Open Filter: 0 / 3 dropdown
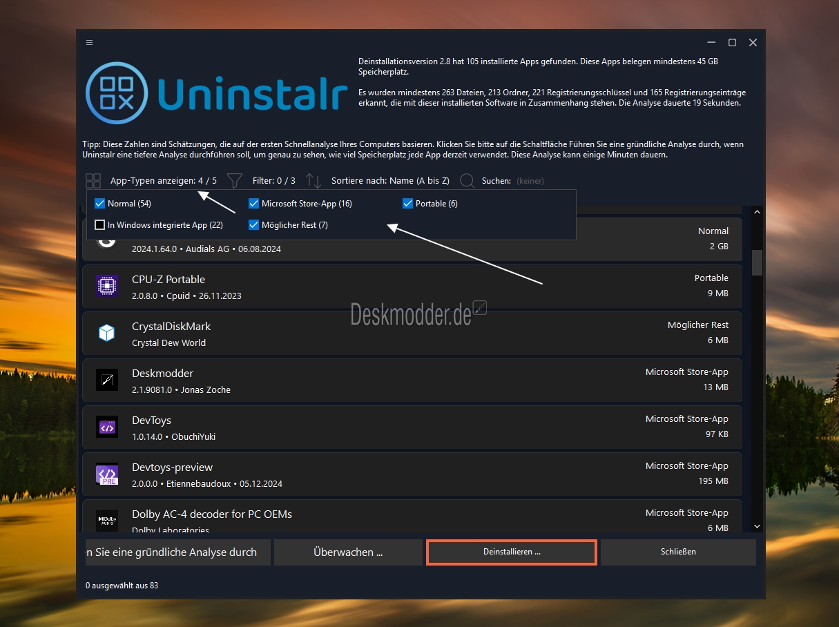Screen dimensions: 839x627 point(274,181)
